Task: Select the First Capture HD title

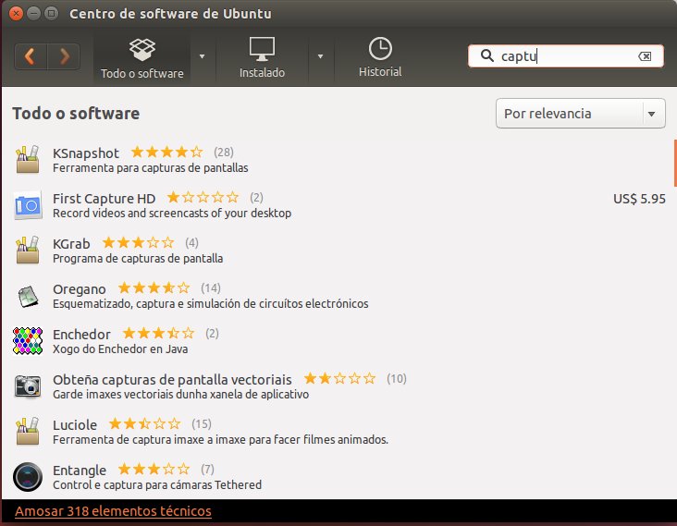Action: coord(105,199)
